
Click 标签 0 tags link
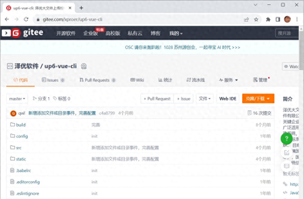coord(62,99)
